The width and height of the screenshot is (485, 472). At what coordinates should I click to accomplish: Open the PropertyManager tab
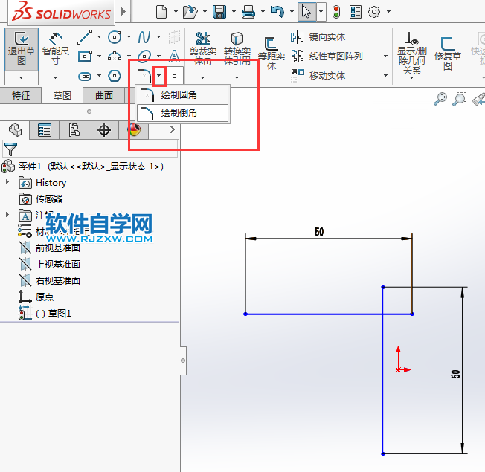click(45, 130)
